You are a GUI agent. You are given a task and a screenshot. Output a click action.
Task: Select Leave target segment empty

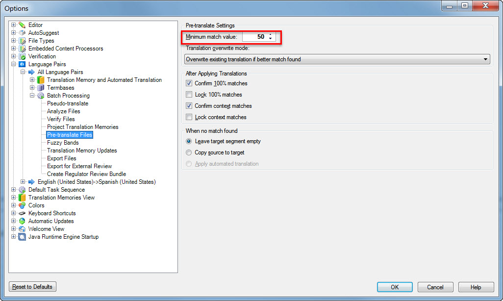coord(189,141)
